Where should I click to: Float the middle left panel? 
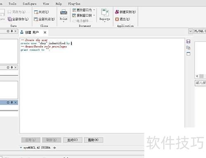8,67
